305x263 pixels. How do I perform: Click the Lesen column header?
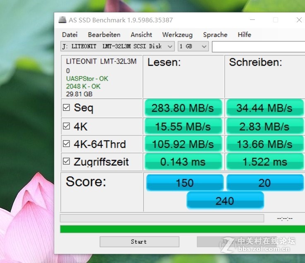click(164, 62)
